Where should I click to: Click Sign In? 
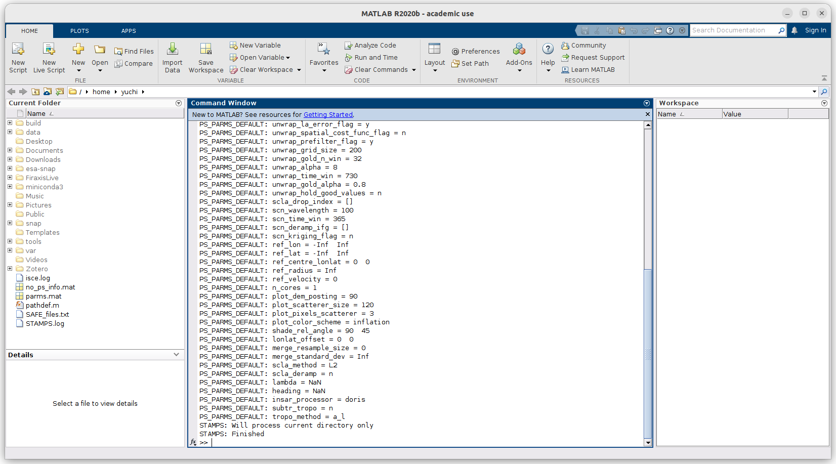(x=815, y=30)
